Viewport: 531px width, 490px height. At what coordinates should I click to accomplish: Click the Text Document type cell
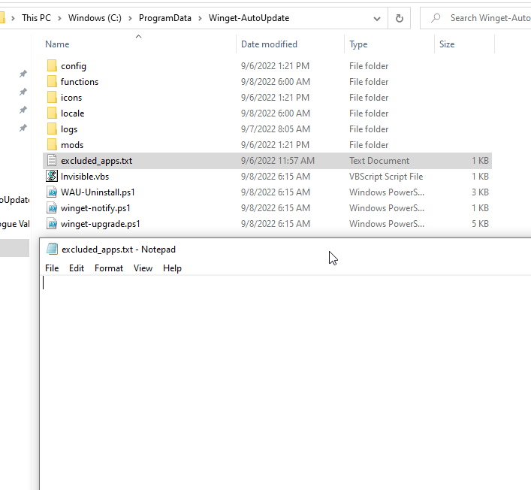[x=379, y=161]
